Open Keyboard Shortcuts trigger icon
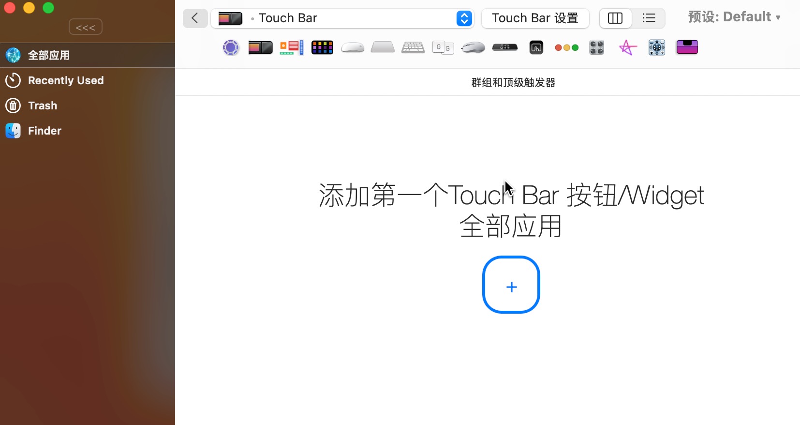The height and width of the screenshot is (425, 800). [x=413, y=47]
